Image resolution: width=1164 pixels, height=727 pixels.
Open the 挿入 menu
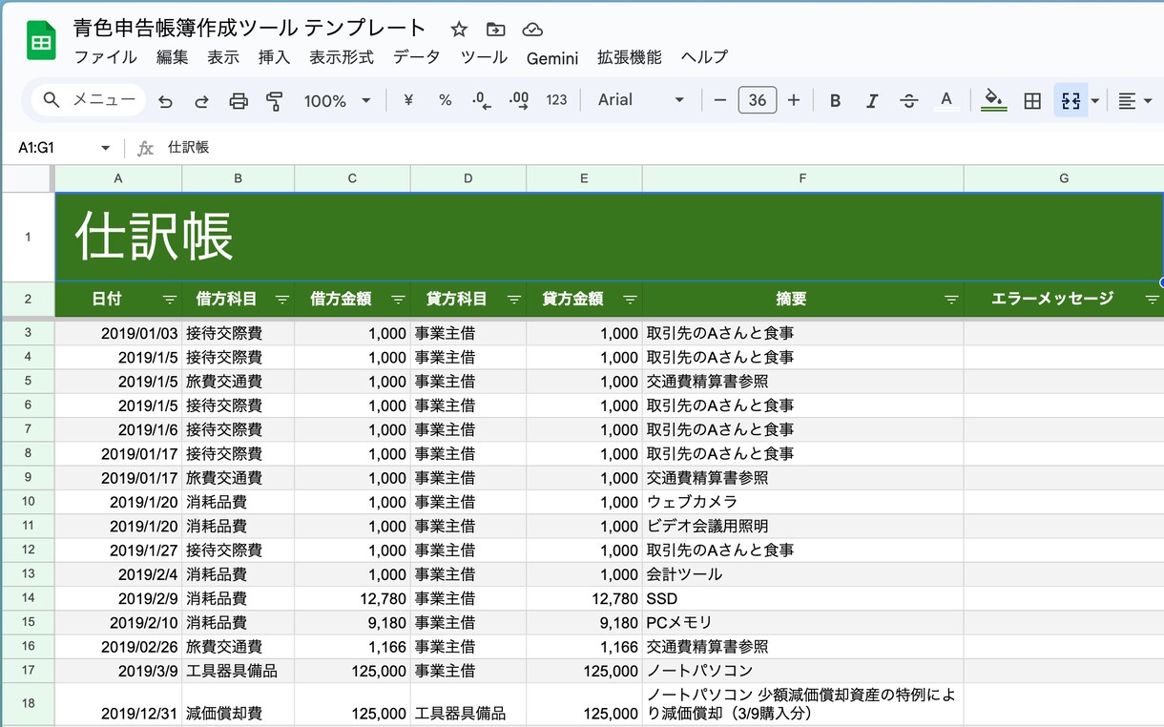tap(274, 57)
